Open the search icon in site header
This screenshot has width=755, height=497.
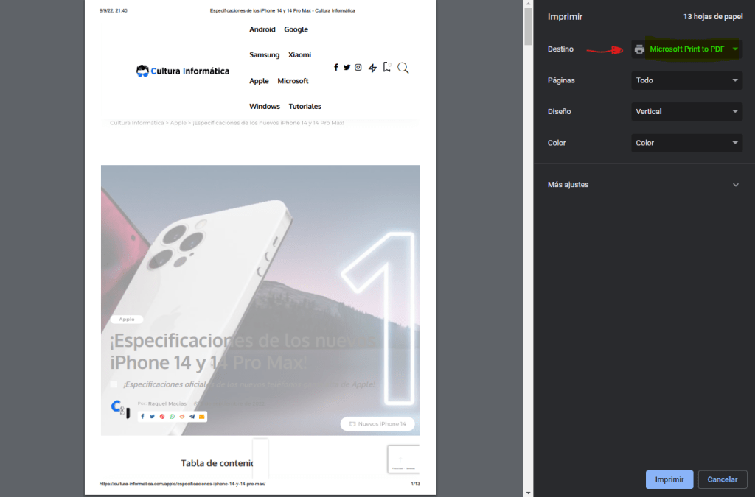point(403,67)
